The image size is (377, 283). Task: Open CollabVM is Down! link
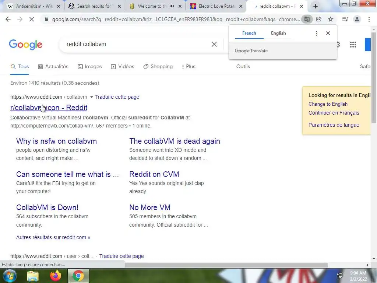pos(47,207)
